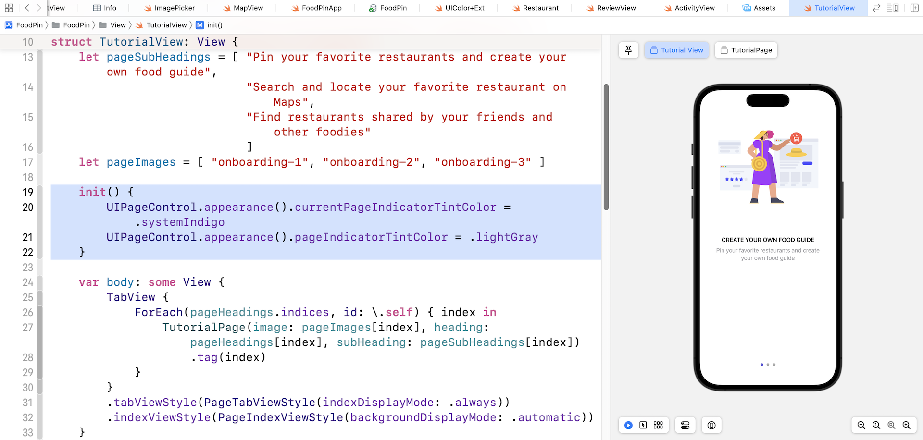Open related items grid menu
The height and width of the screenshot is (440, 923).
[x=9, y=8]
